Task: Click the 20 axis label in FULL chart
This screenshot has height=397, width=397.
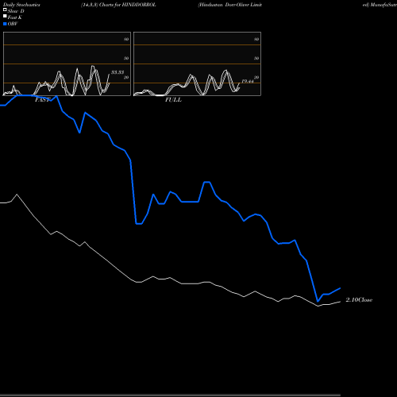Action: 256,77
